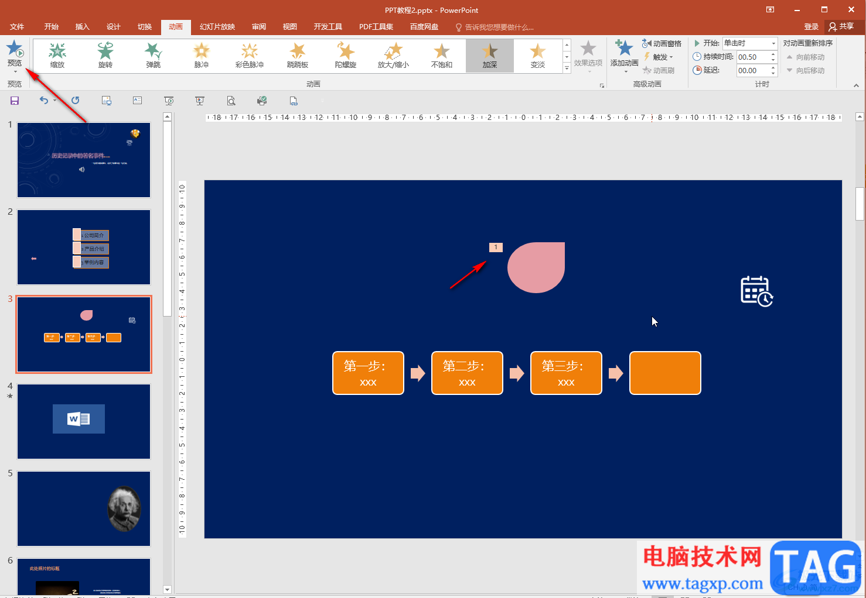The height and width of the screenshot is (598, 866).
Task: Click slide panel scrollbar down arrow
Action: point(167,589)
